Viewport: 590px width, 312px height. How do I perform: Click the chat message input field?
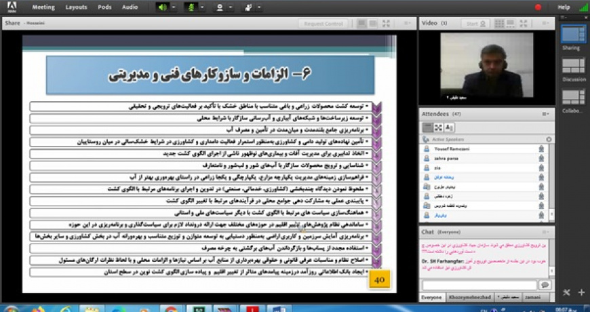[479, 286]
